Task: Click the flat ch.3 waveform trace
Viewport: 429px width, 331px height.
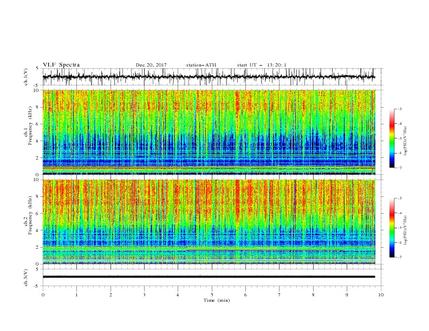Action: click(209, 277)
